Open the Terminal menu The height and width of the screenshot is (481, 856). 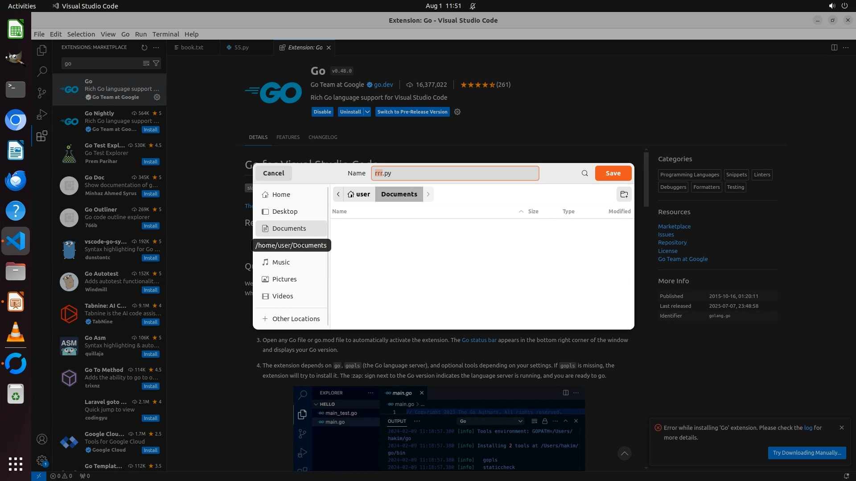point(165,34)
